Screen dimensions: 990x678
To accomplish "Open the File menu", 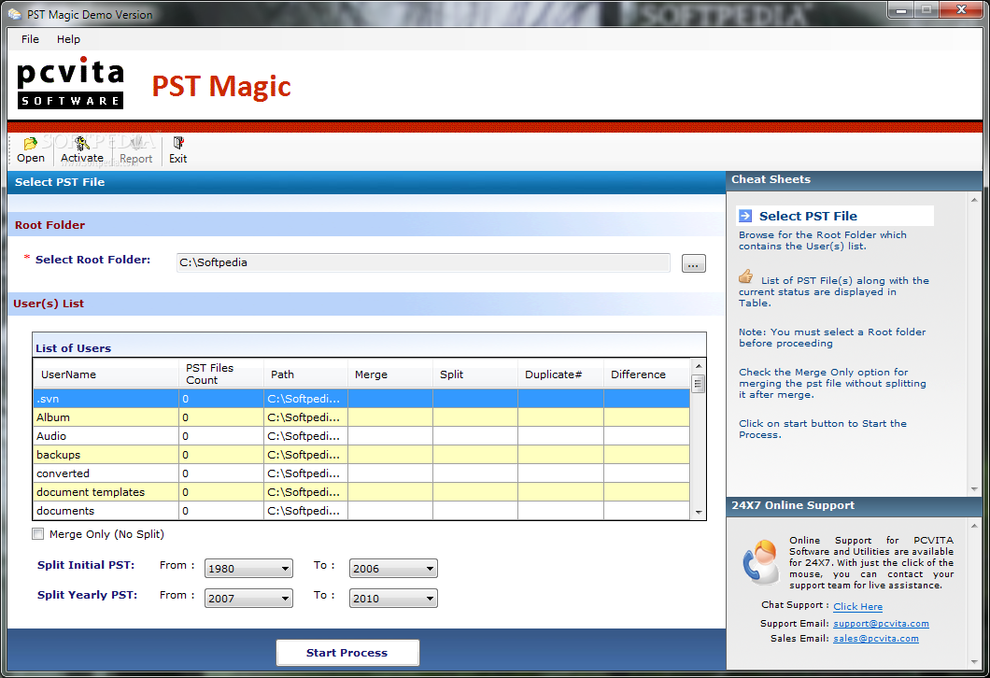I will (30, 39).
